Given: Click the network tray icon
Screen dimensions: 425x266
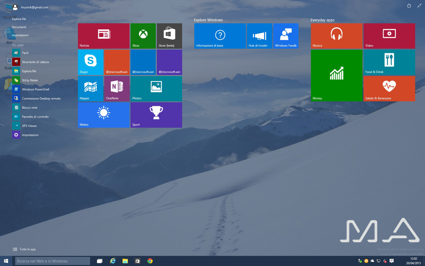Looking at the screenshot, I should tap(379, 261).
